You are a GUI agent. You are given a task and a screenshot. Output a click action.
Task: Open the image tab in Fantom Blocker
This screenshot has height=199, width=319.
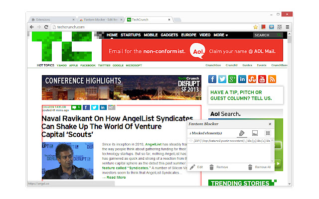click(x=255, y=133)
